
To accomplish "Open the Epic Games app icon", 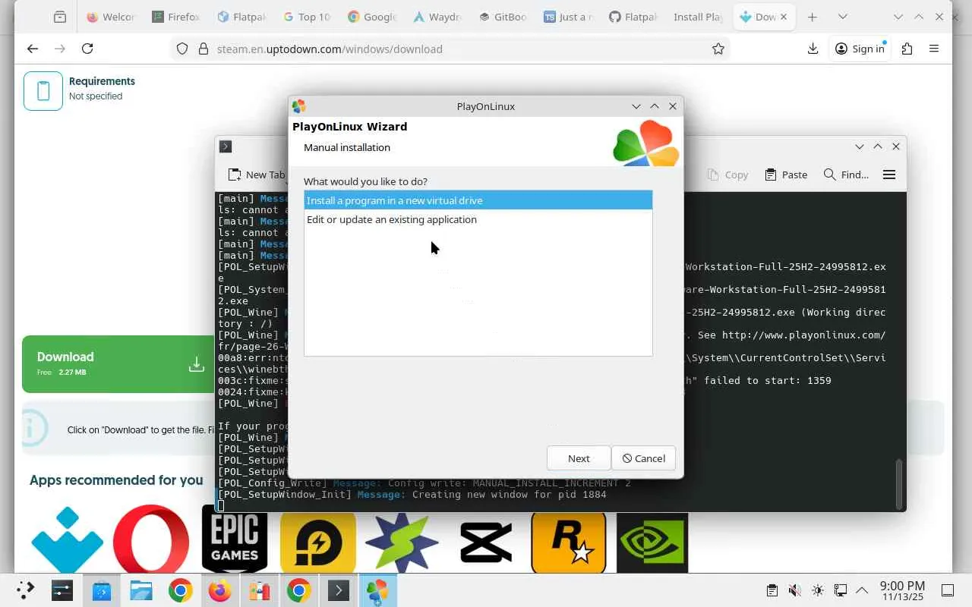I will (235, 539).
